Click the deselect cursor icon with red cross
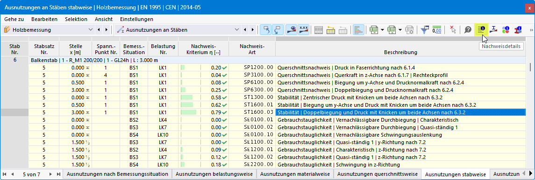535x180 pixels. (453, 30)
